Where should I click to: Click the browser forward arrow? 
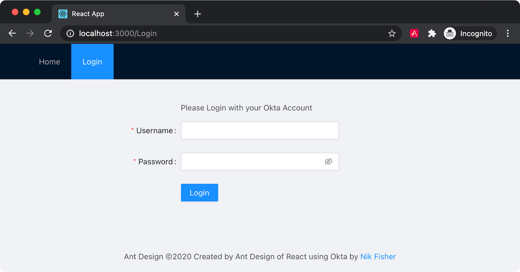tap(30, 33)
